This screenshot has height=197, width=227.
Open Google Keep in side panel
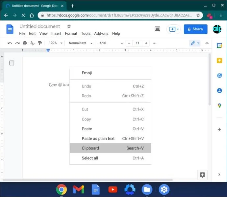pos(219,60)
